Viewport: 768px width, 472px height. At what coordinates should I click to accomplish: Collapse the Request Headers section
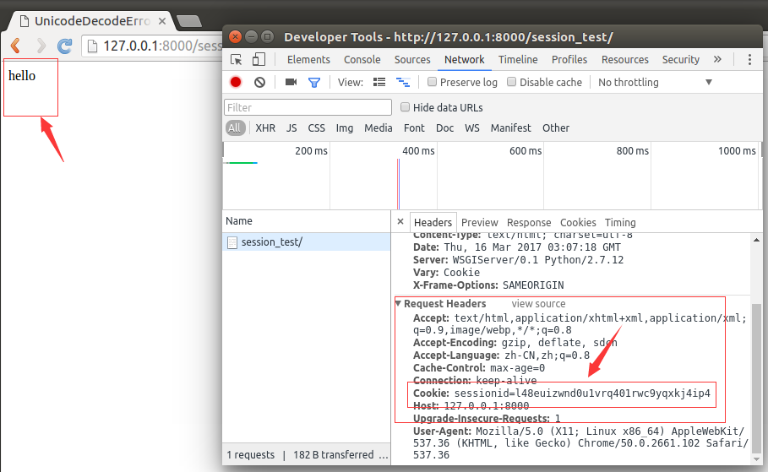399,303
